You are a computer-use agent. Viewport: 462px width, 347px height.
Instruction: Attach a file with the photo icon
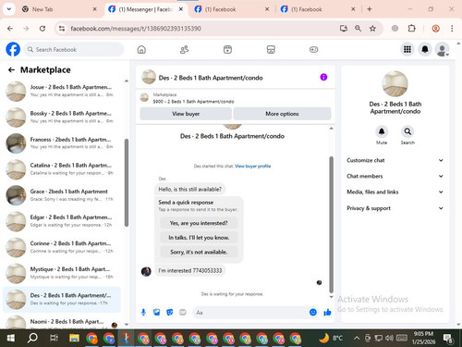(x=156, y=313)
